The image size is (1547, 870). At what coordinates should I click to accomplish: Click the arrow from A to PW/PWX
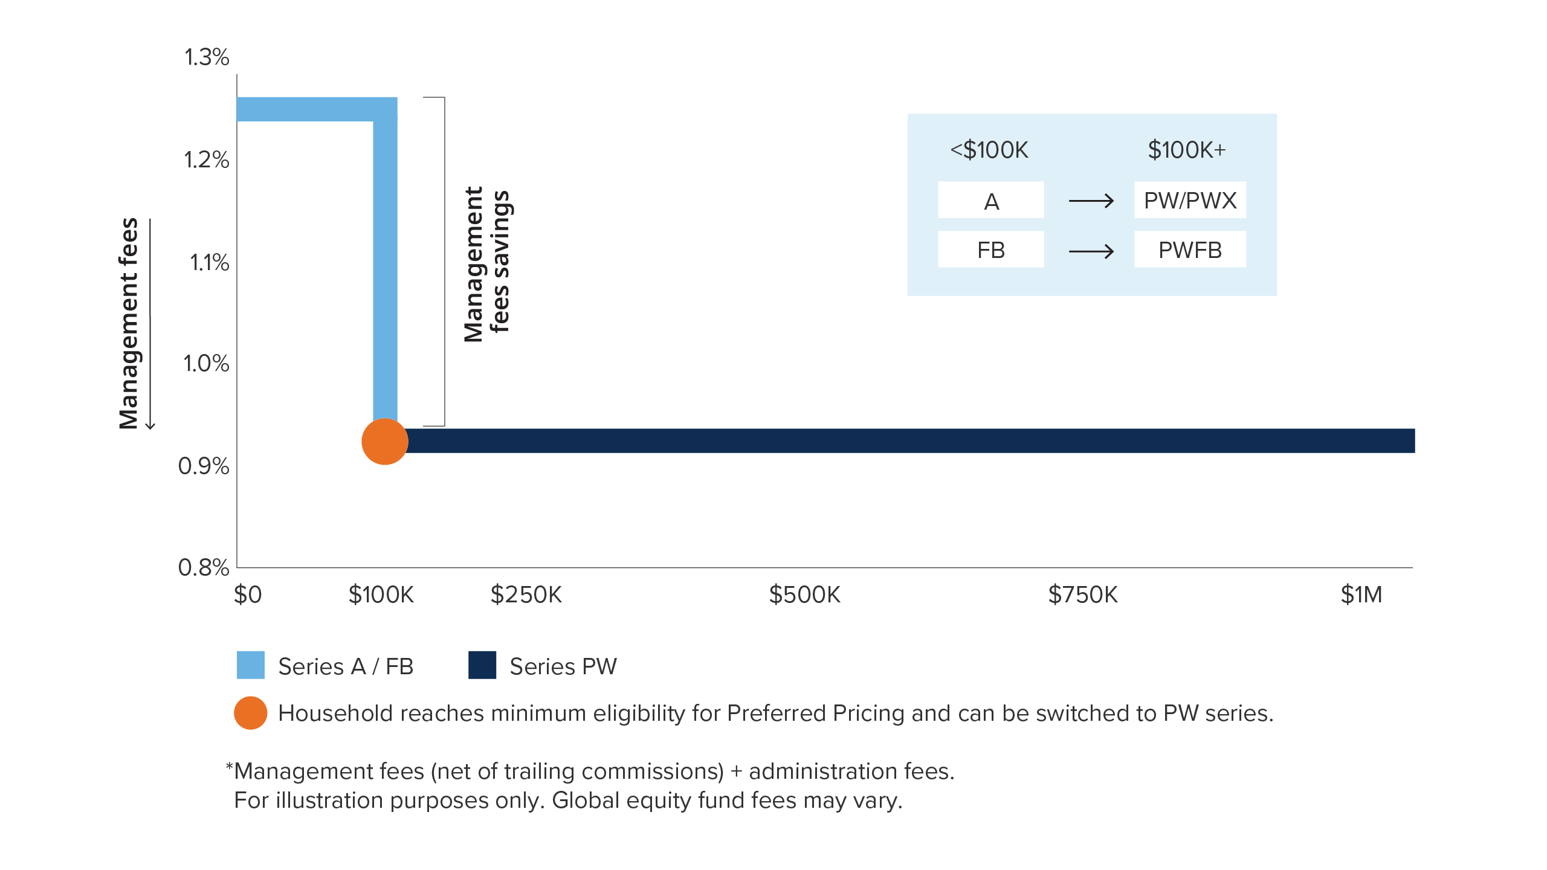click(x=1091, y=201)
